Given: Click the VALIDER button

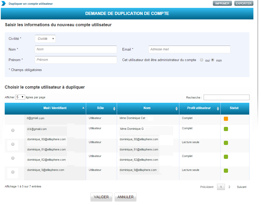Looking at the screenshot, I should point(101,197).
